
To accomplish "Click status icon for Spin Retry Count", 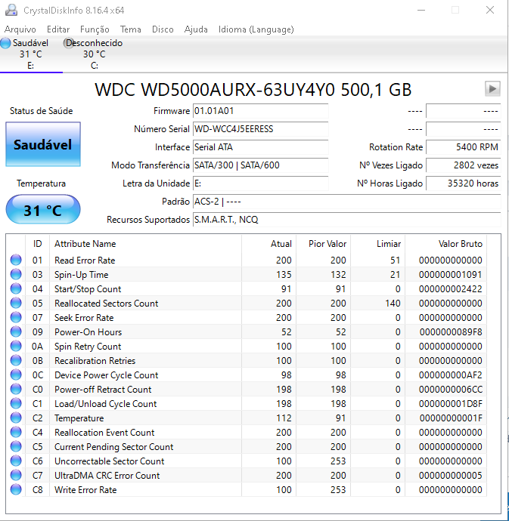I will point(16,346).
